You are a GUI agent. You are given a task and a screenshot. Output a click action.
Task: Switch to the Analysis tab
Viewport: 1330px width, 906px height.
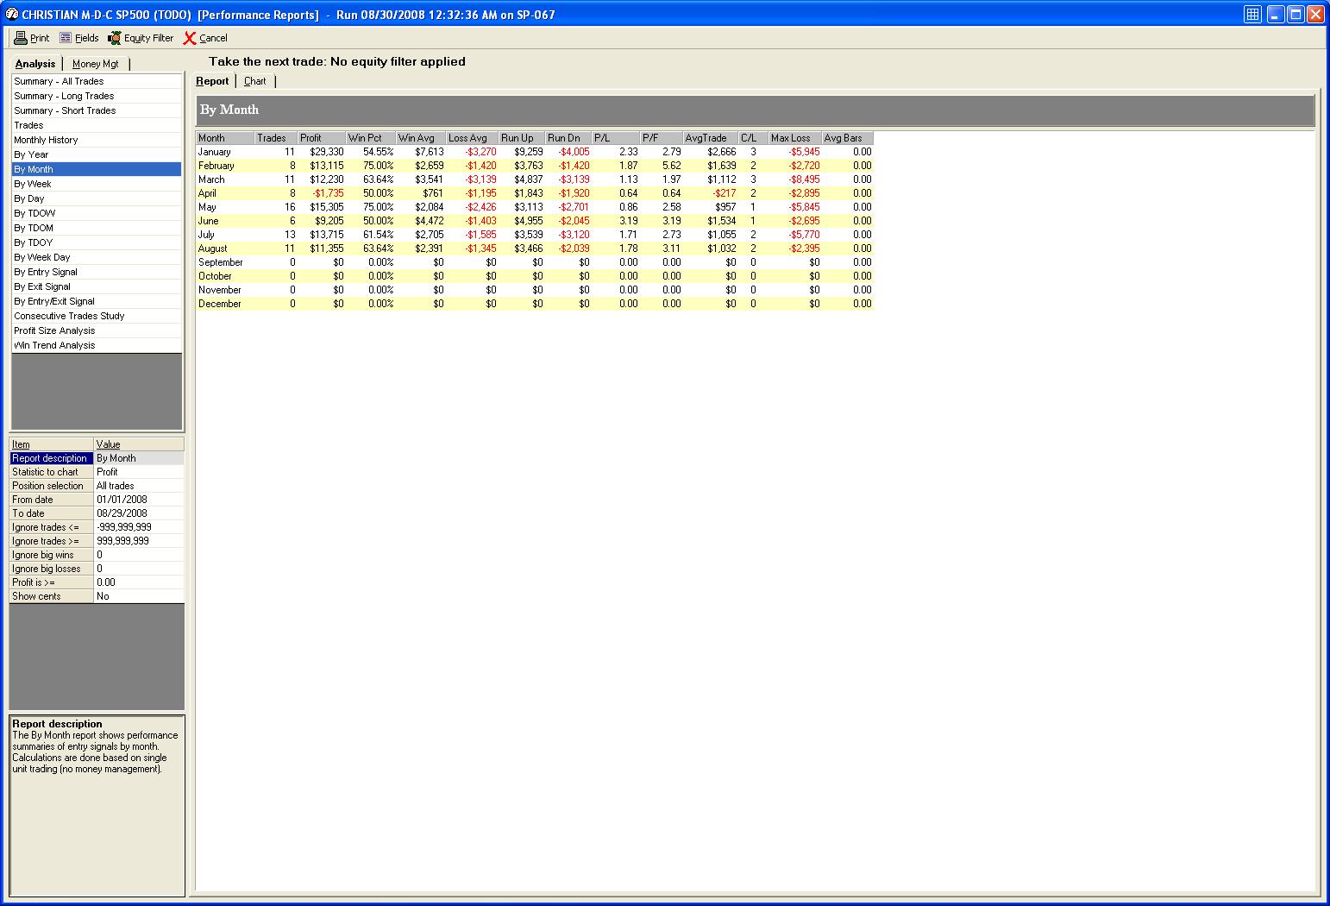[35, 64]
